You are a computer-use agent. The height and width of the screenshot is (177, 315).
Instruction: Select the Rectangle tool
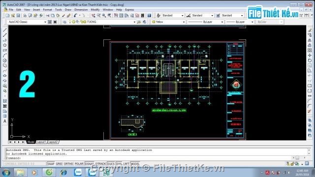(x=5, y=50)
